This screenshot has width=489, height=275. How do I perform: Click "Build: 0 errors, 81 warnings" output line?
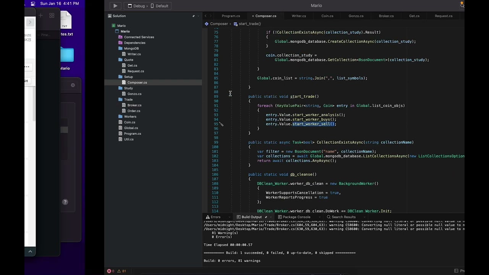click(x=232, y=261)
